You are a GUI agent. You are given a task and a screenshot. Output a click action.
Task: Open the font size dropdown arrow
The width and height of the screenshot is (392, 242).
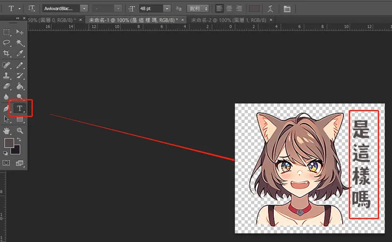pyautogui.click(x=167, y=8)
